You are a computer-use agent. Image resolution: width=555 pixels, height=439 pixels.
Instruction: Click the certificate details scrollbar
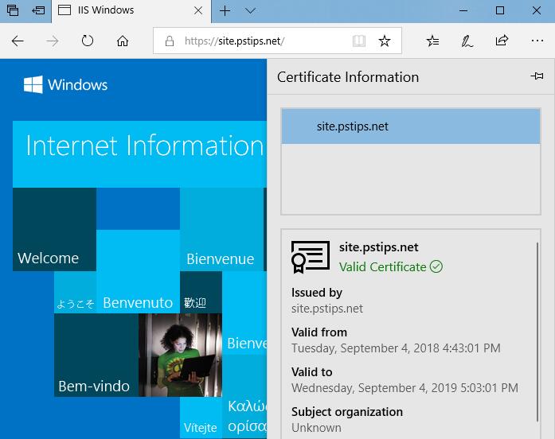pos(537,332)
